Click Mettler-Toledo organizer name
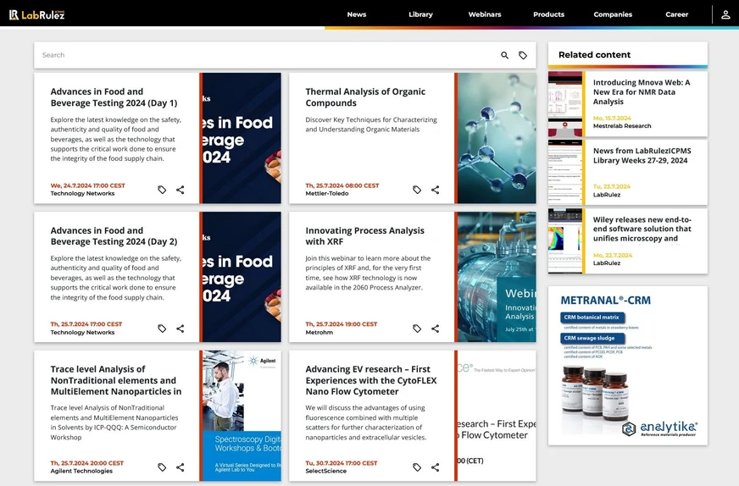This screenshot has width=739, height=486. click(x=327, y=194)
